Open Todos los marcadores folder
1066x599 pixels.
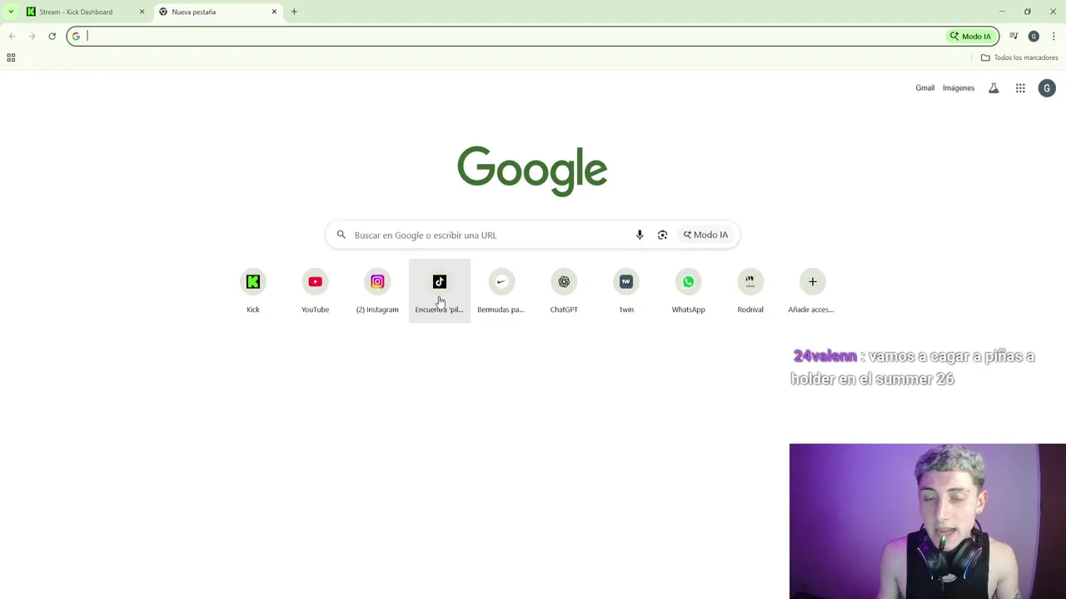[1019, 57]
